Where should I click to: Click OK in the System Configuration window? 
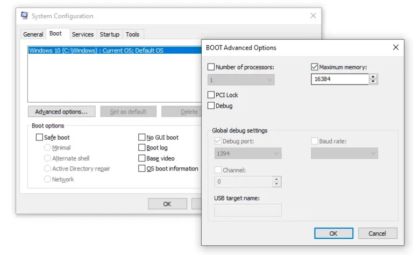[x=167, y=204]
